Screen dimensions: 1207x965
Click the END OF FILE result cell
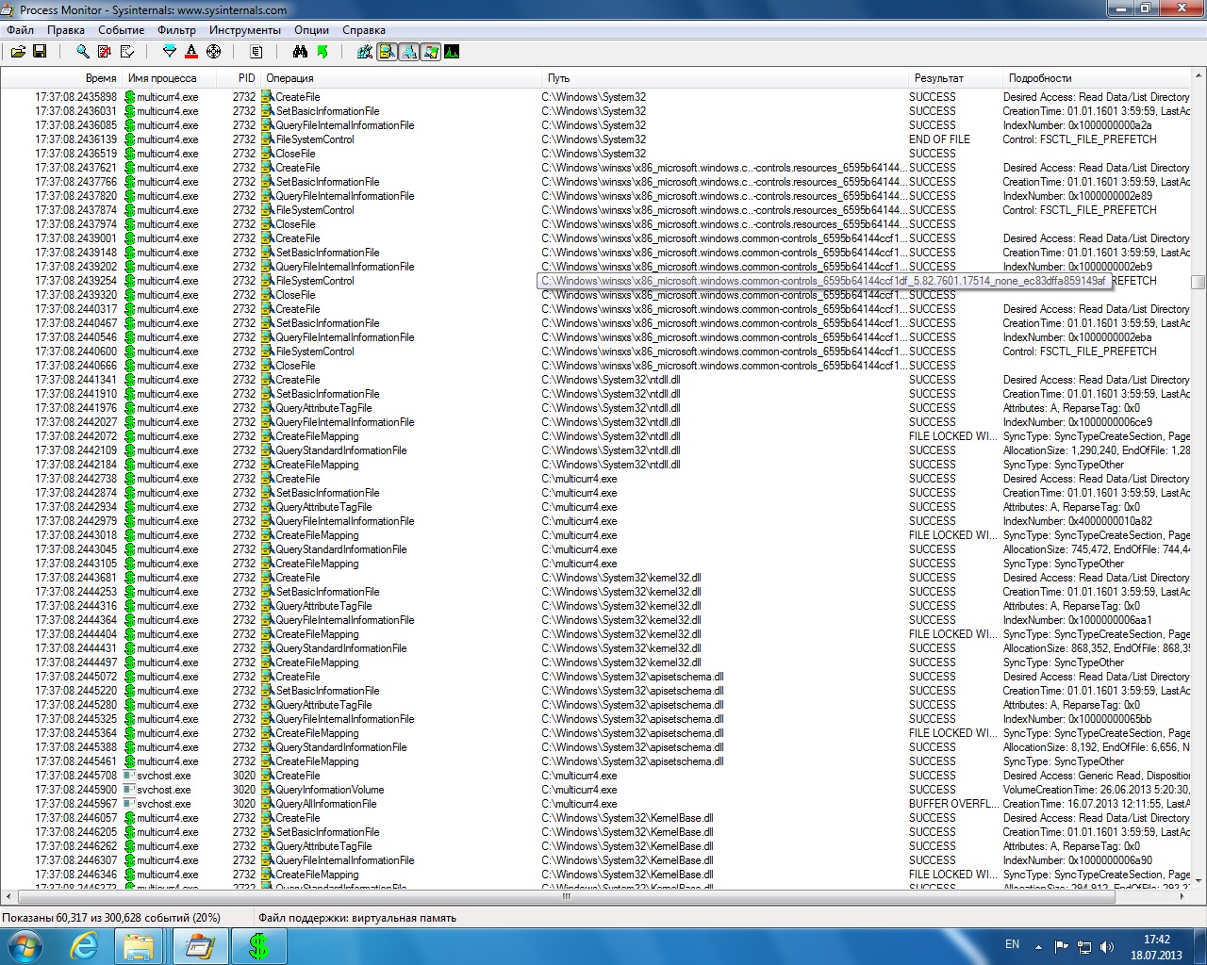(x=939, y=139)
